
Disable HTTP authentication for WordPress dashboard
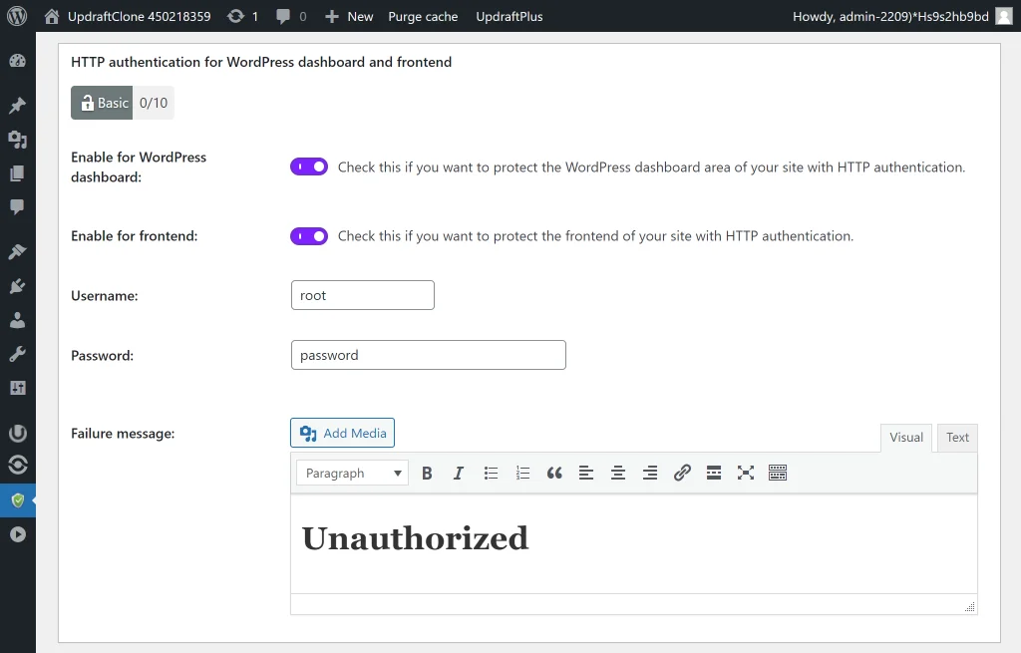coord(309,167)
